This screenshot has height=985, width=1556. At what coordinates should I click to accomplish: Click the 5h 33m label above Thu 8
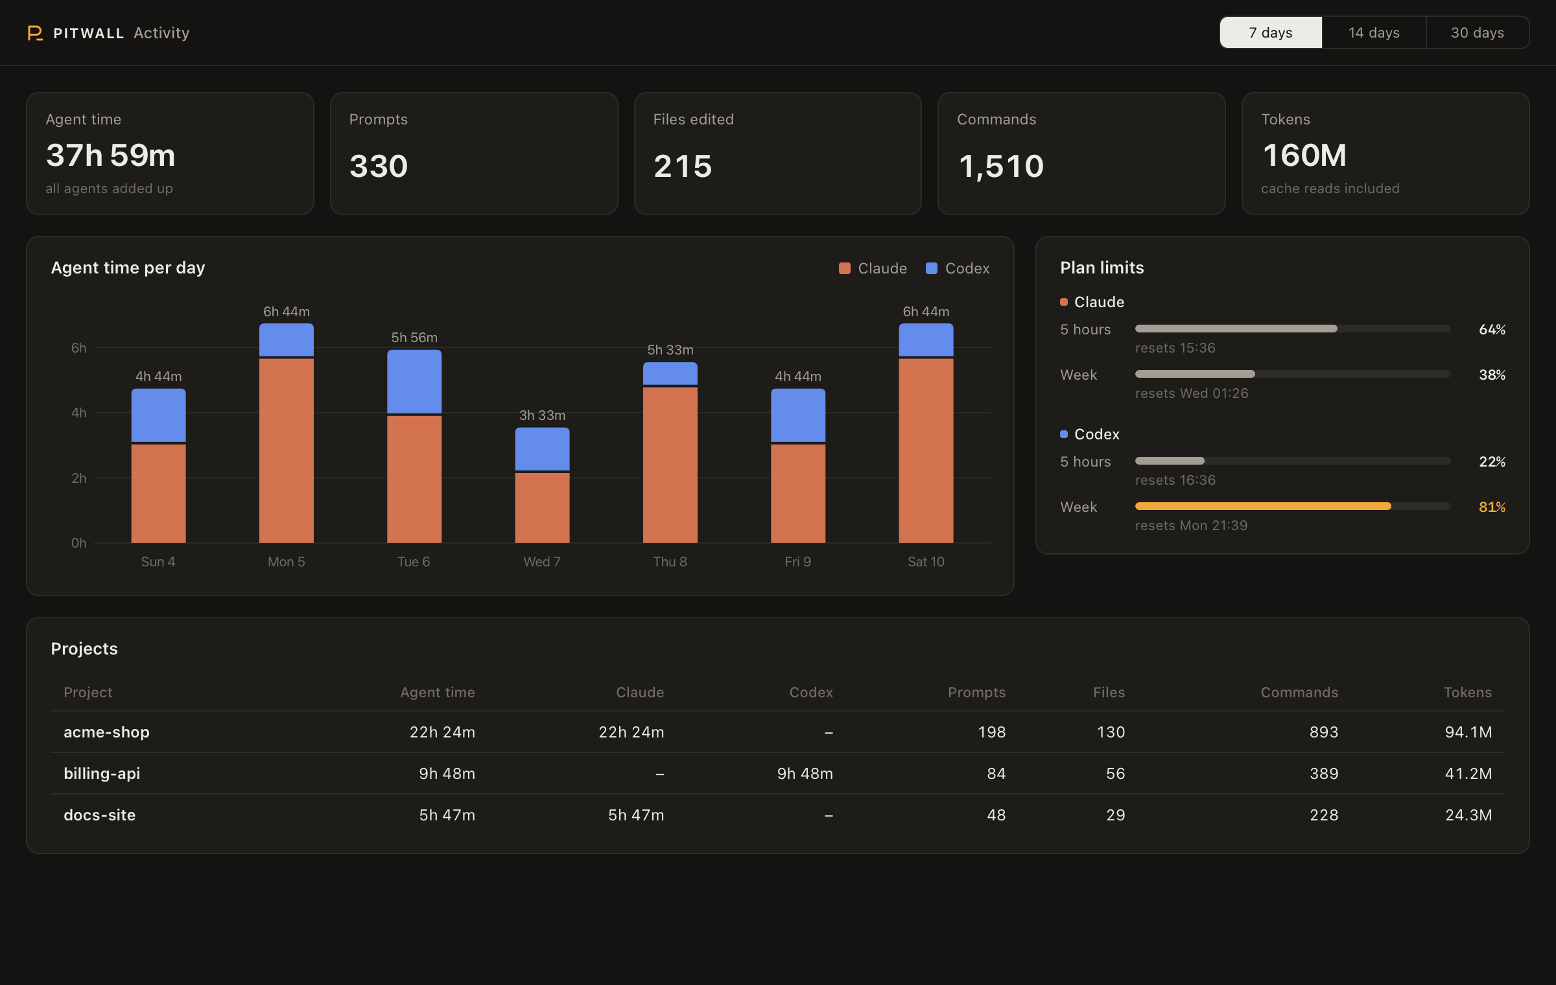pos(670,349)
